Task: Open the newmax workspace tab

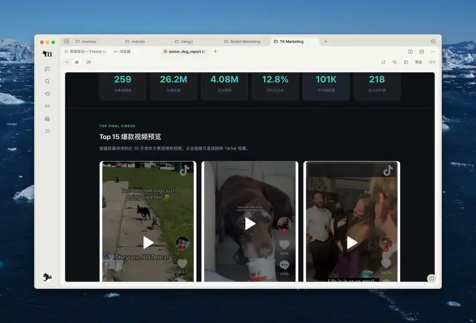Action: click(x=86, y=41)
